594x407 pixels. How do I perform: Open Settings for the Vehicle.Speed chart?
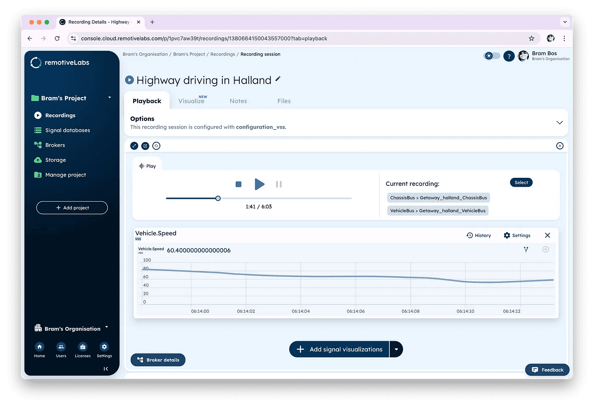[x=517, y=235]
